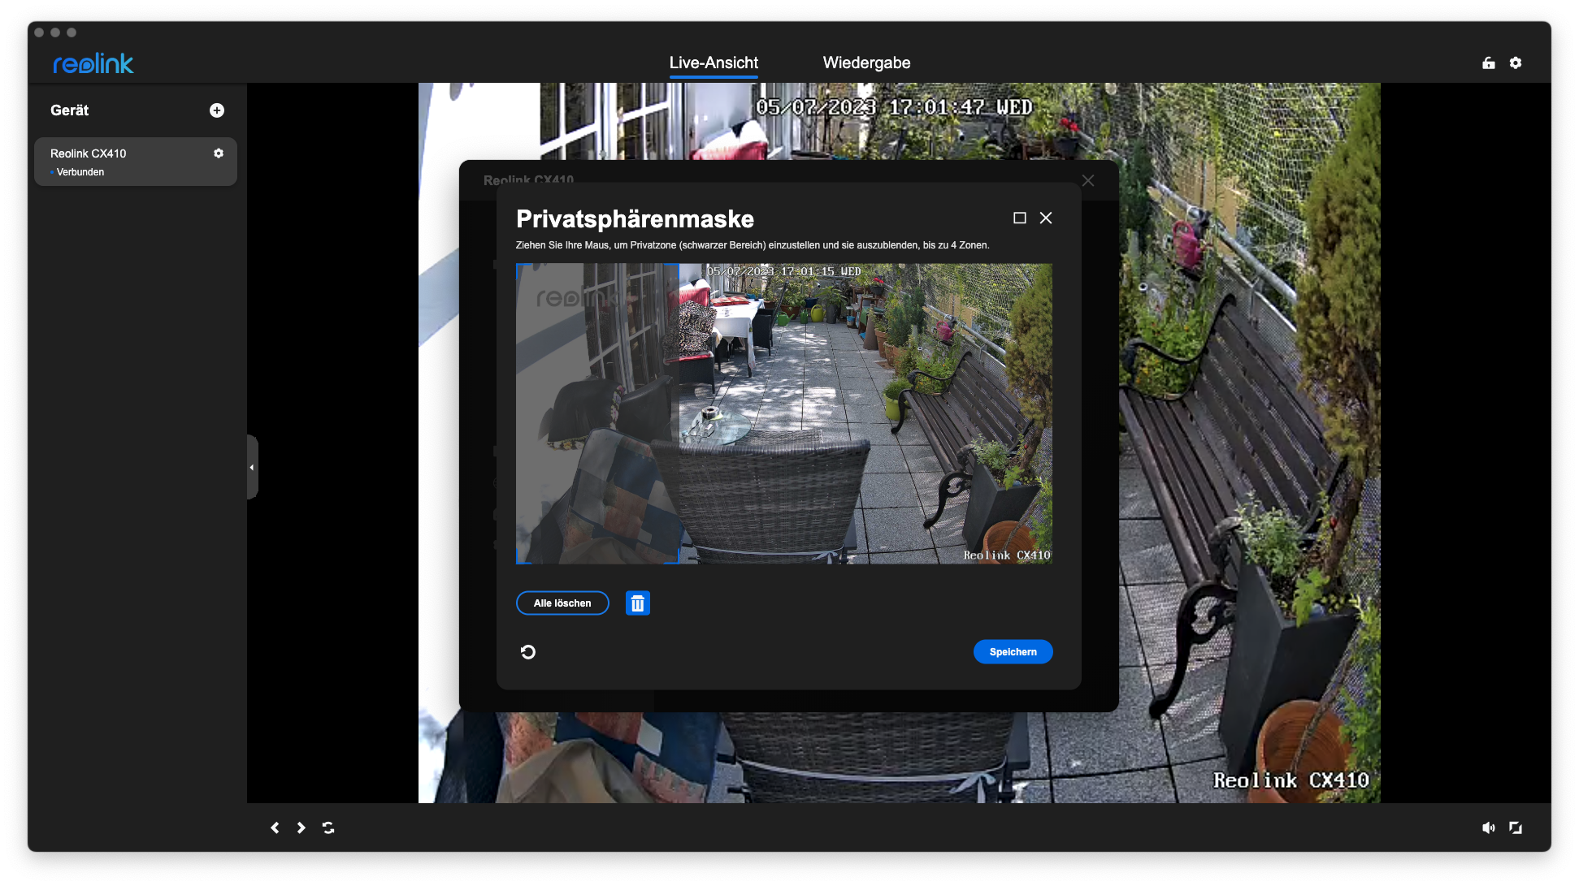Open app settings gear in top bar

pos(1516,63)
